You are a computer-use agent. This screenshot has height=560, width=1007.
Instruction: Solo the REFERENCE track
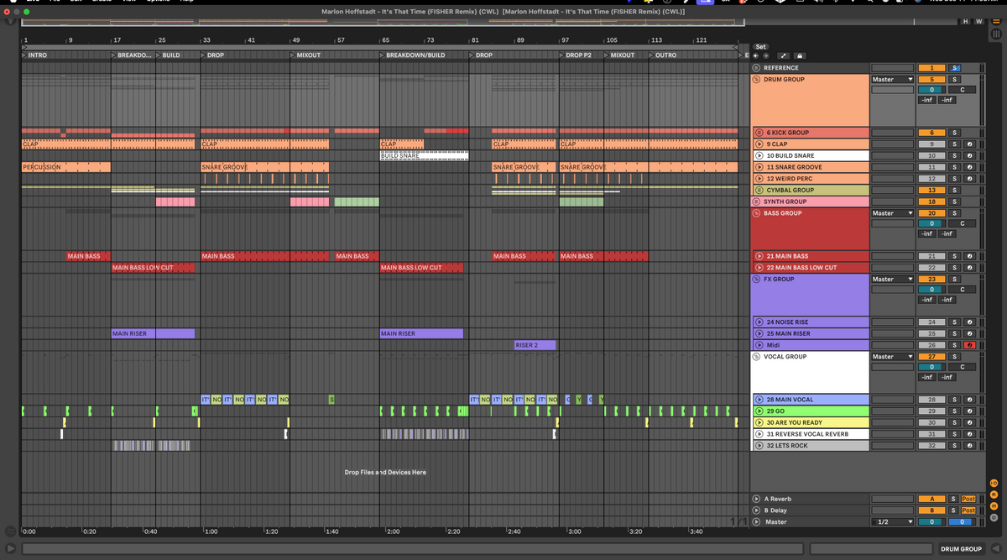coord(954,68)
